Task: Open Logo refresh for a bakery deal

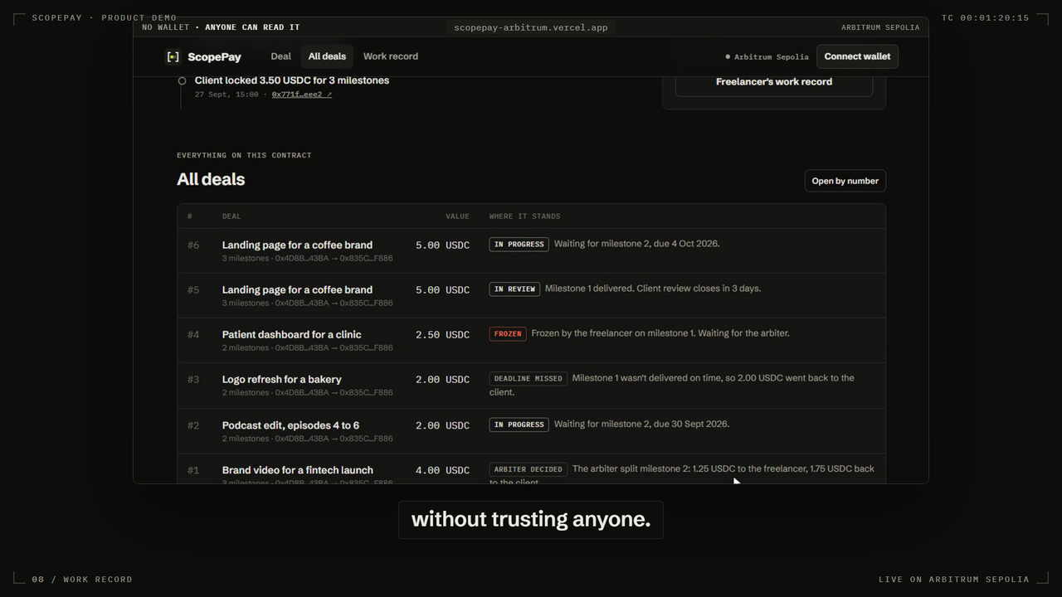Action: click(x=531, y=386)
